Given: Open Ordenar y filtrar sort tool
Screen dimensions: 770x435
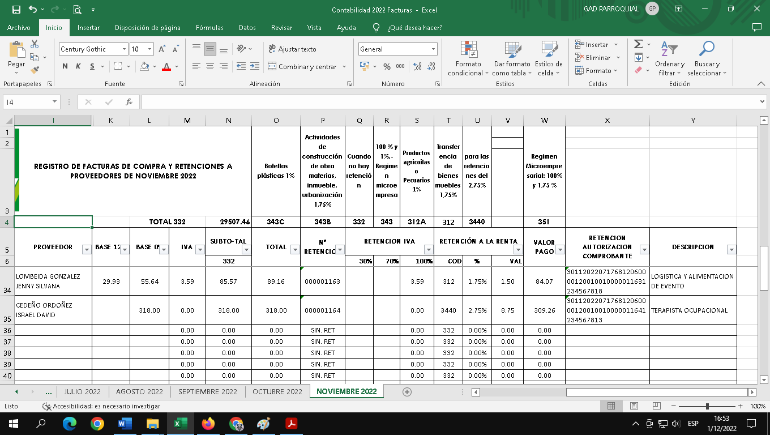Looking at the screenshot, I should point(670,59).
